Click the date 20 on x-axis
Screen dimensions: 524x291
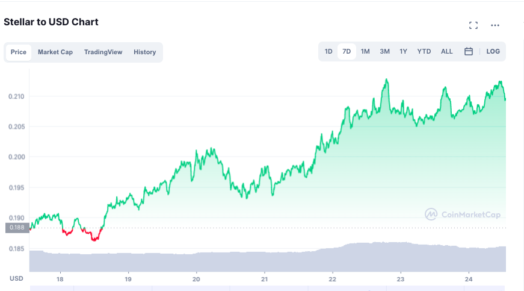click(196, 280)
